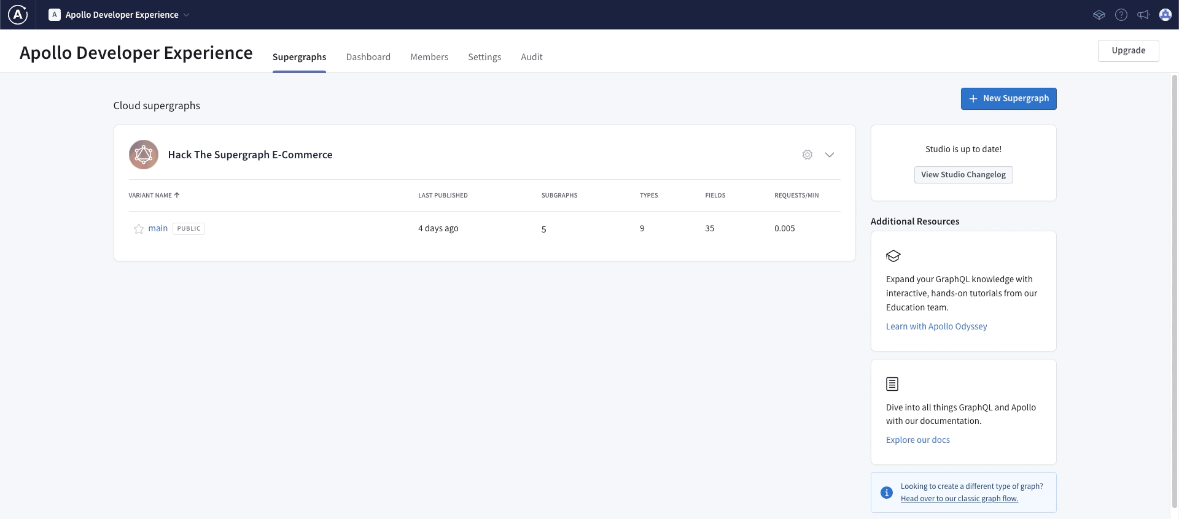Screen dimensions: 1179x519
Task: Click the Fields value 35
Action: pos(709,228)
